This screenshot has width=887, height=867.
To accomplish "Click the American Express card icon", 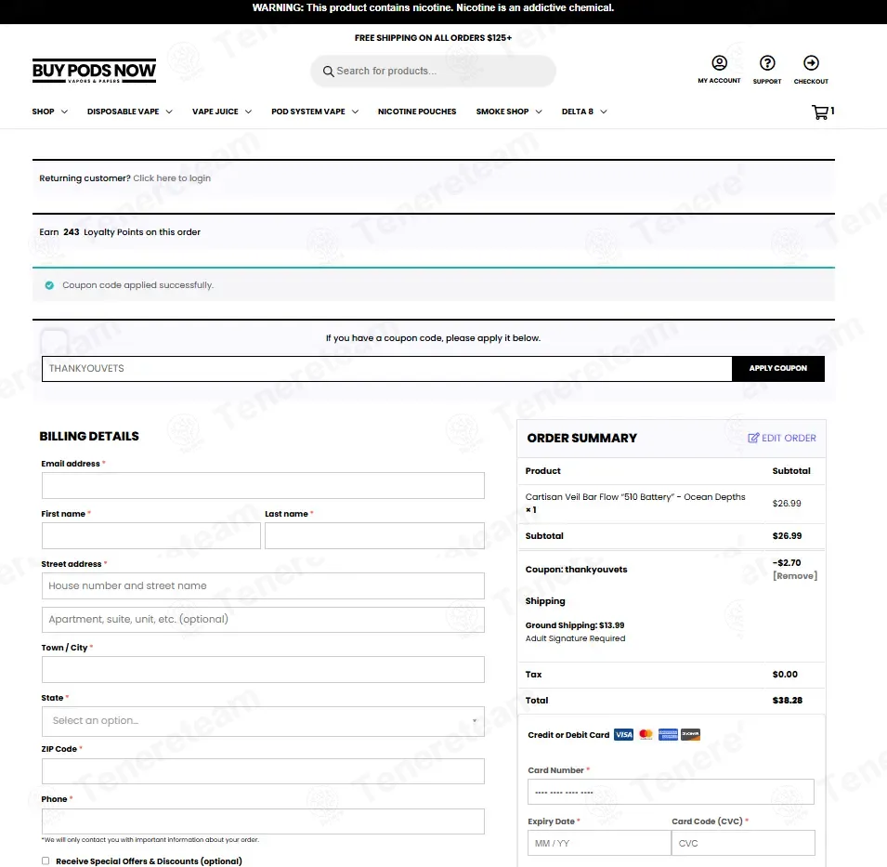I will (668, 734).
